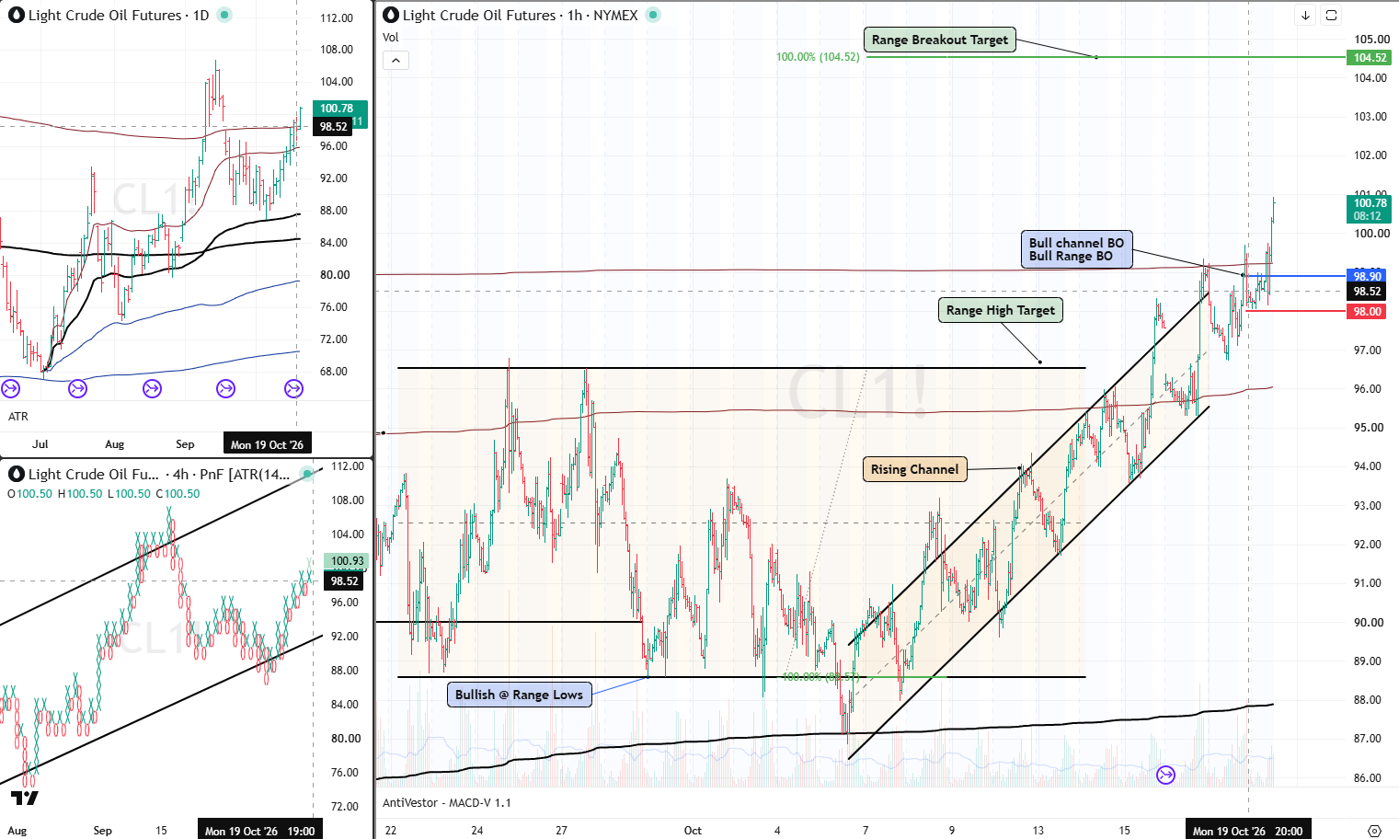
Task: Select the AntiVestor - MACD-V 1.1 indicator label
Action: pyautogui.click(x=447, y=803)
